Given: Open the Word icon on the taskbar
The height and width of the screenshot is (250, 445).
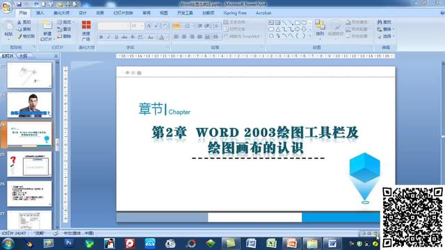Looking at the screenshot, I should [332, 243].
